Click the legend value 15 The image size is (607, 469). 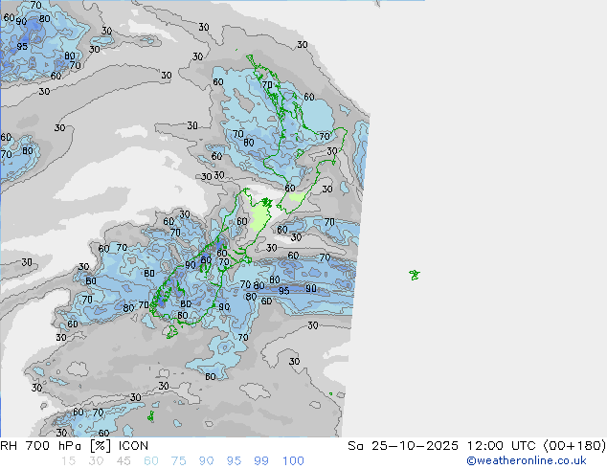point(68,461)
